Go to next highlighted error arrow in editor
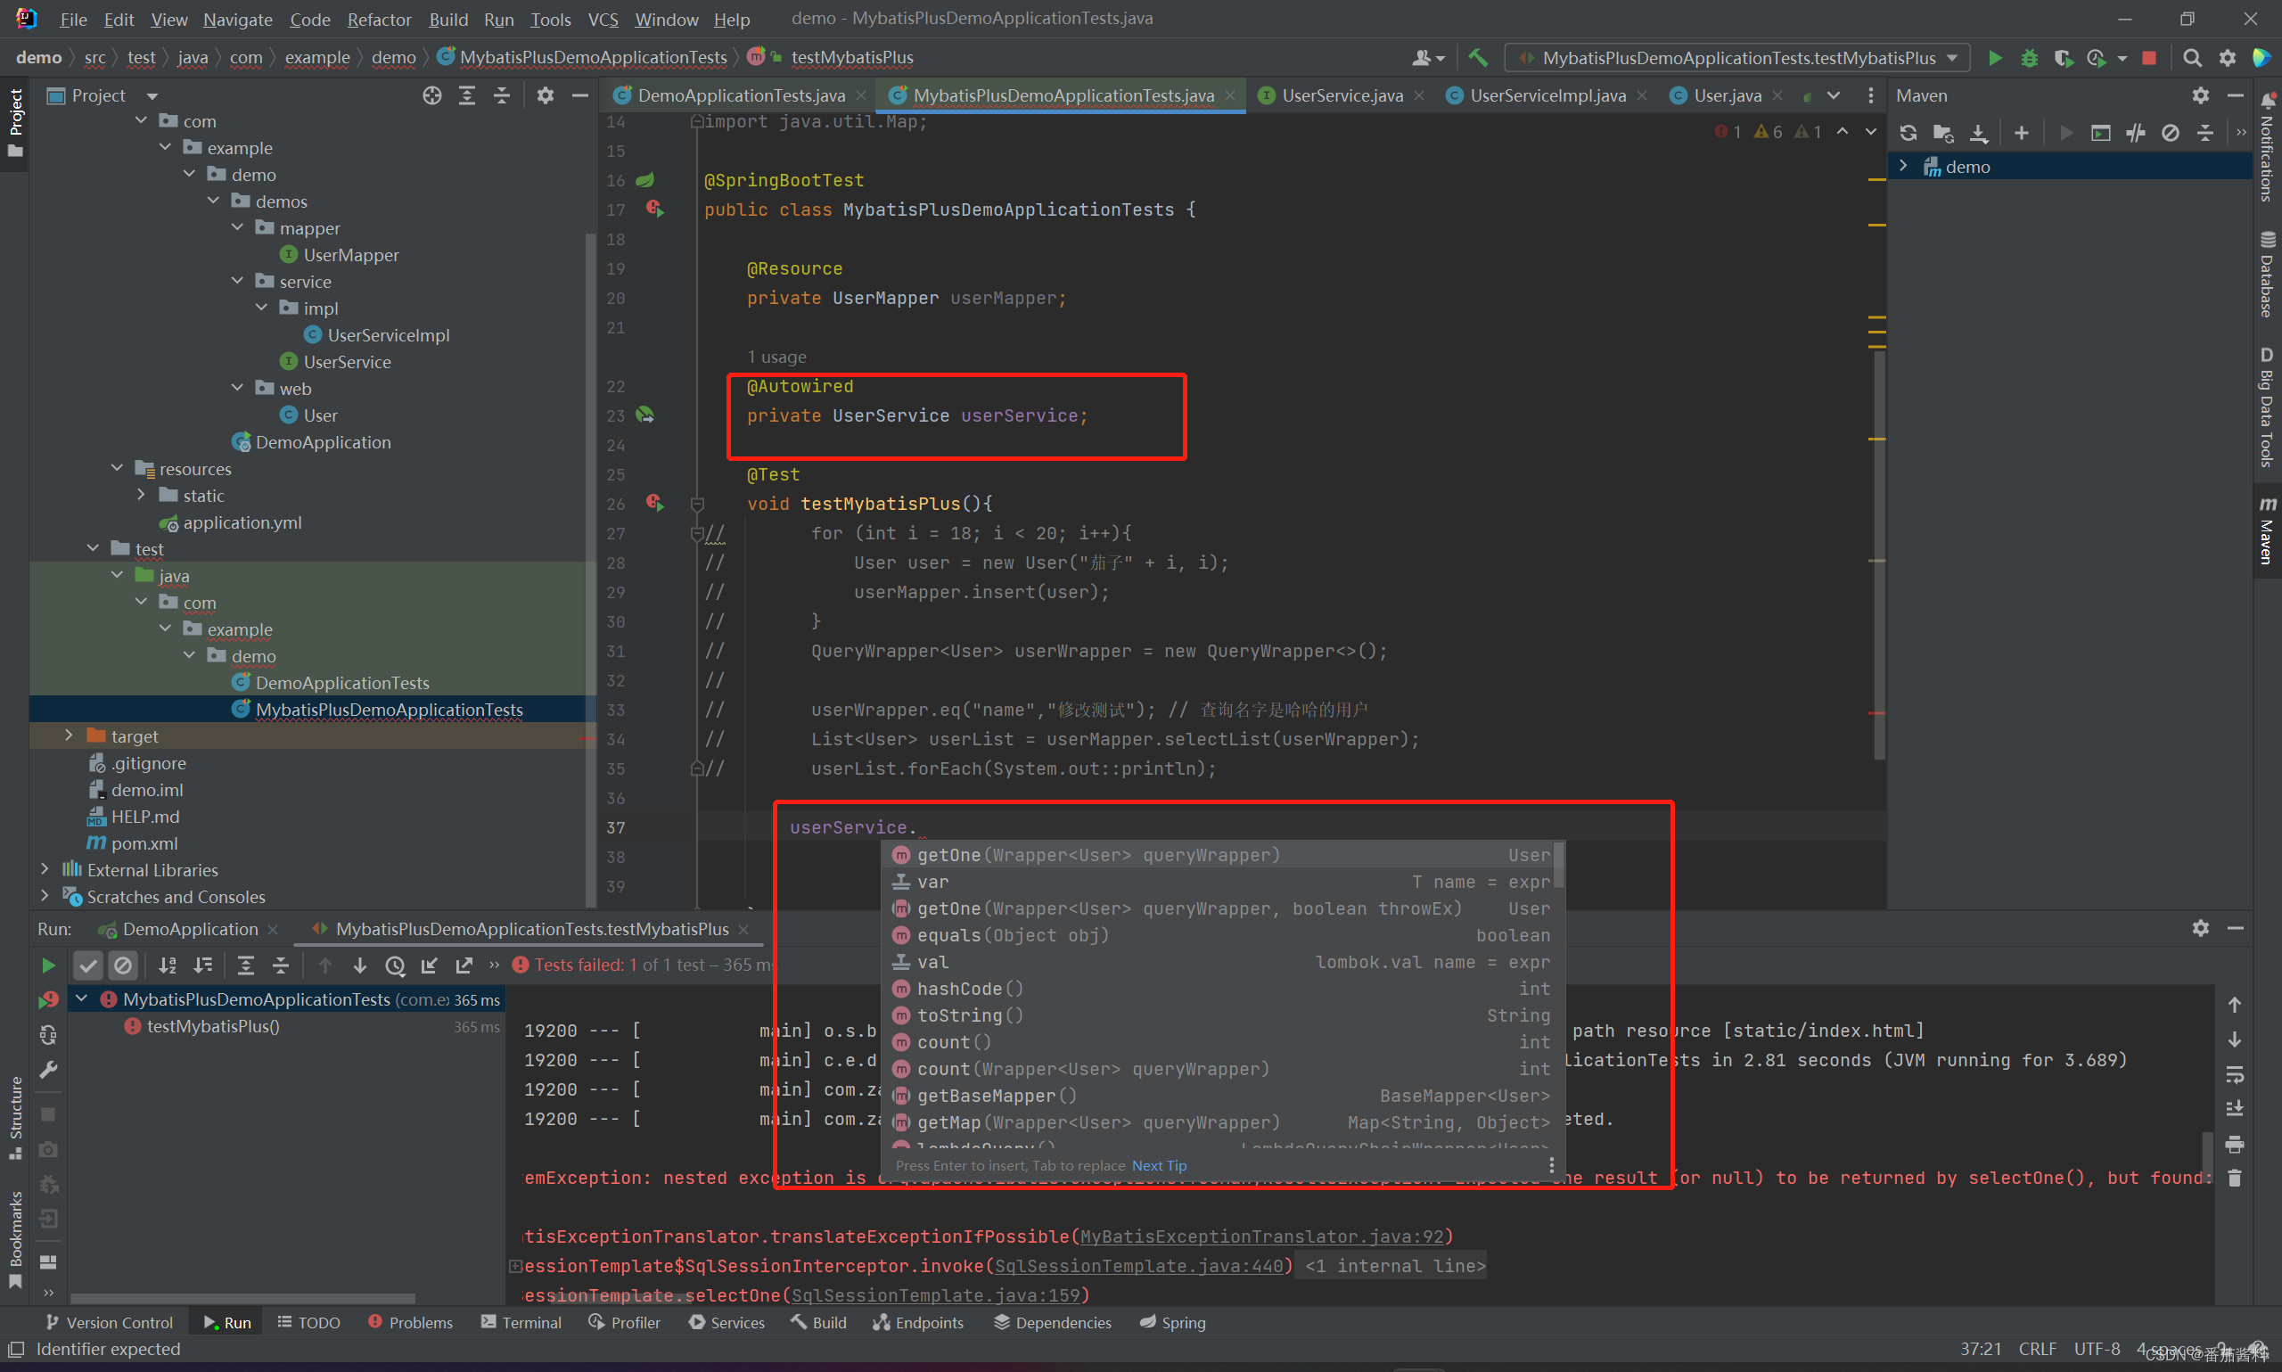This screenshot has height=1372, width=2282. [1871, 131]
